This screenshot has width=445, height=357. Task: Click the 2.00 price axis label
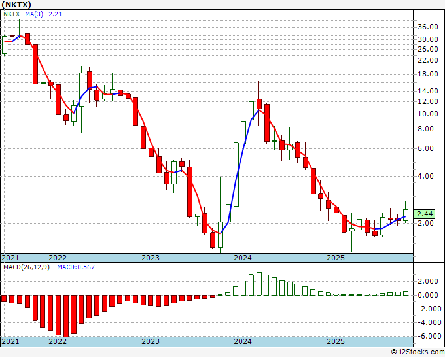point(426,224)
